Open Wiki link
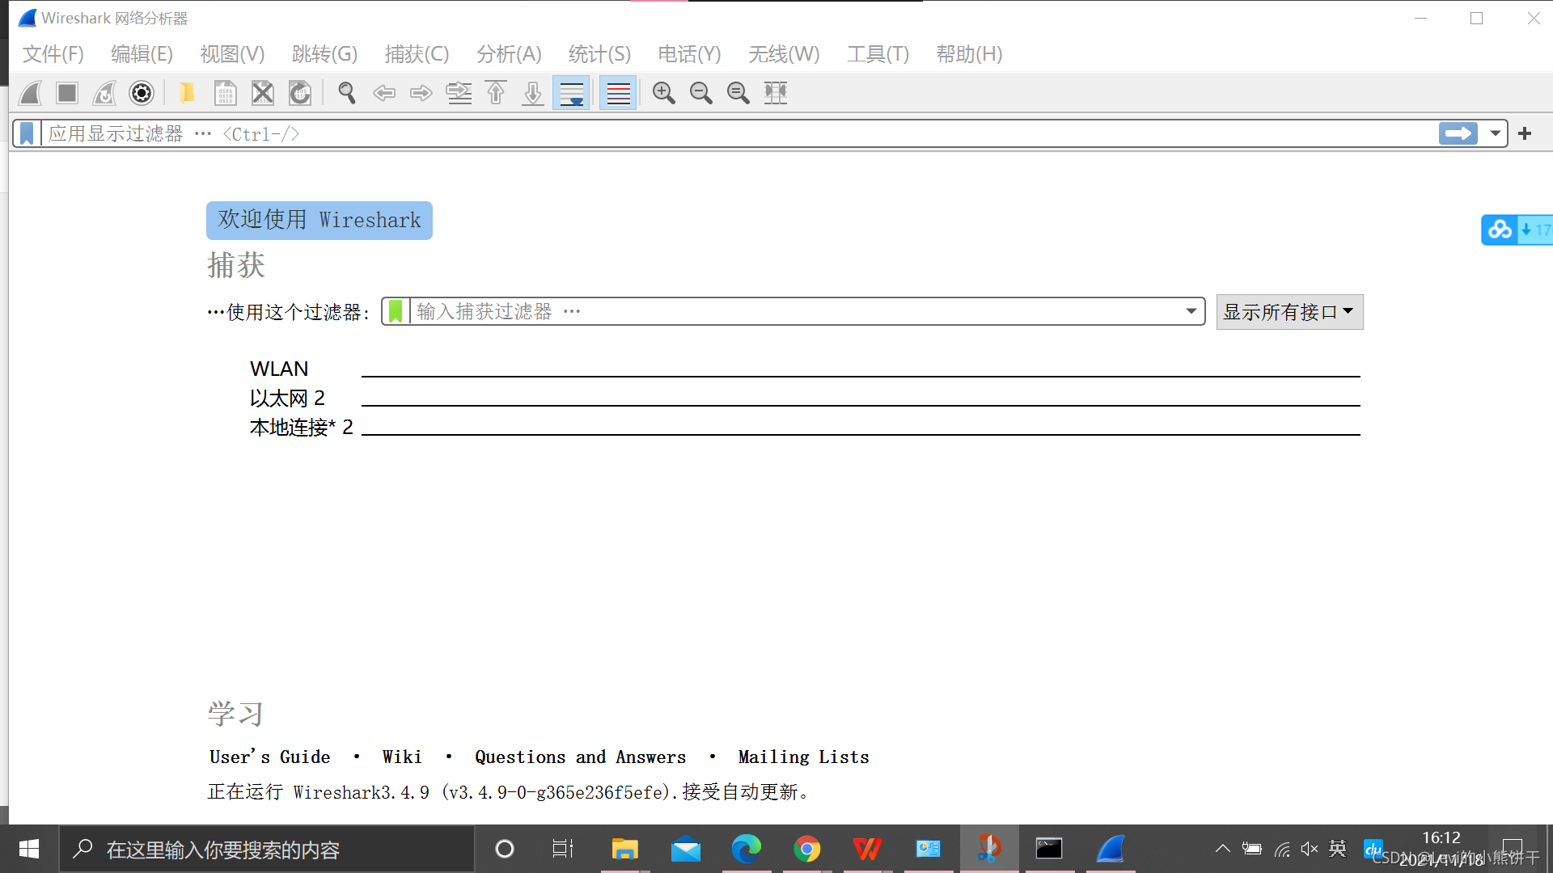 (x=402, y=757)
